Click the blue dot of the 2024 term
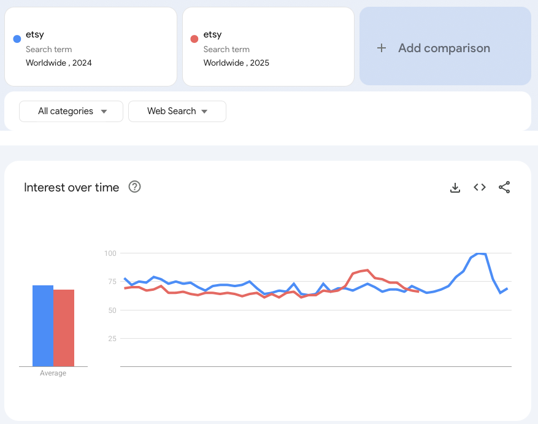Image resolution: width=538 pixels, height=424 pixels. pyautogui.click(x=17, y=39)
